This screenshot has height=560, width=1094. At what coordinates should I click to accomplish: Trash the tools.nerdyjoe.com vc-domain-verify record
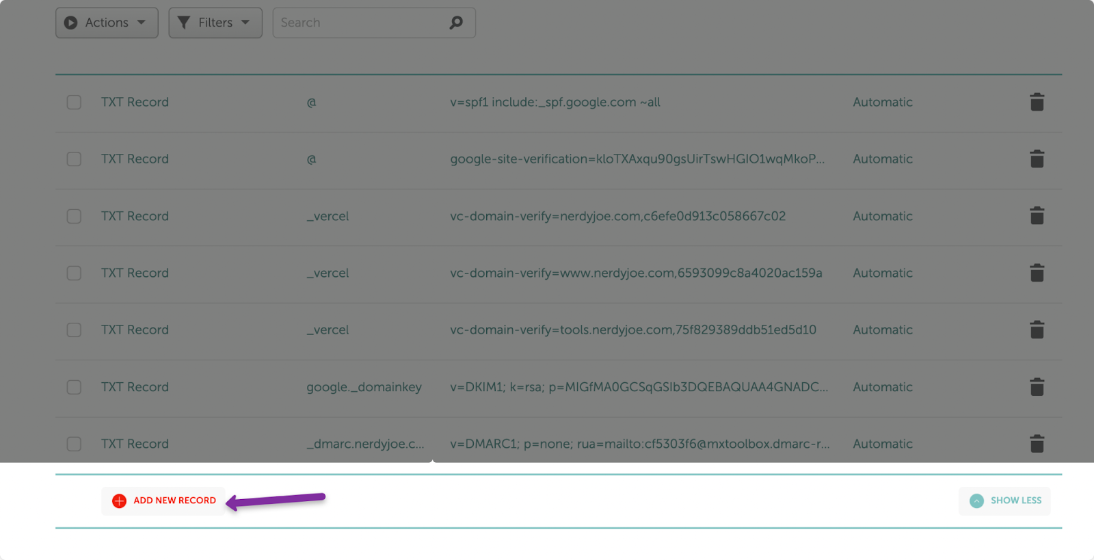pyautogui.click(x=1037, y=330)
